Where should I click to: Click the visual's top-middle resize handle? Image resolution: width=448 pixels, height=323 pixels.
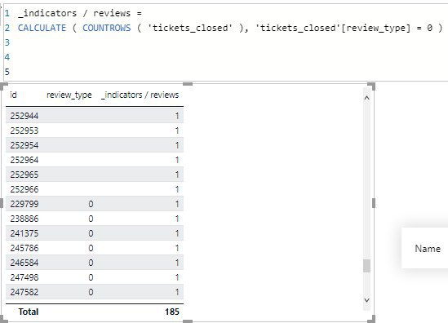[188, 84]
